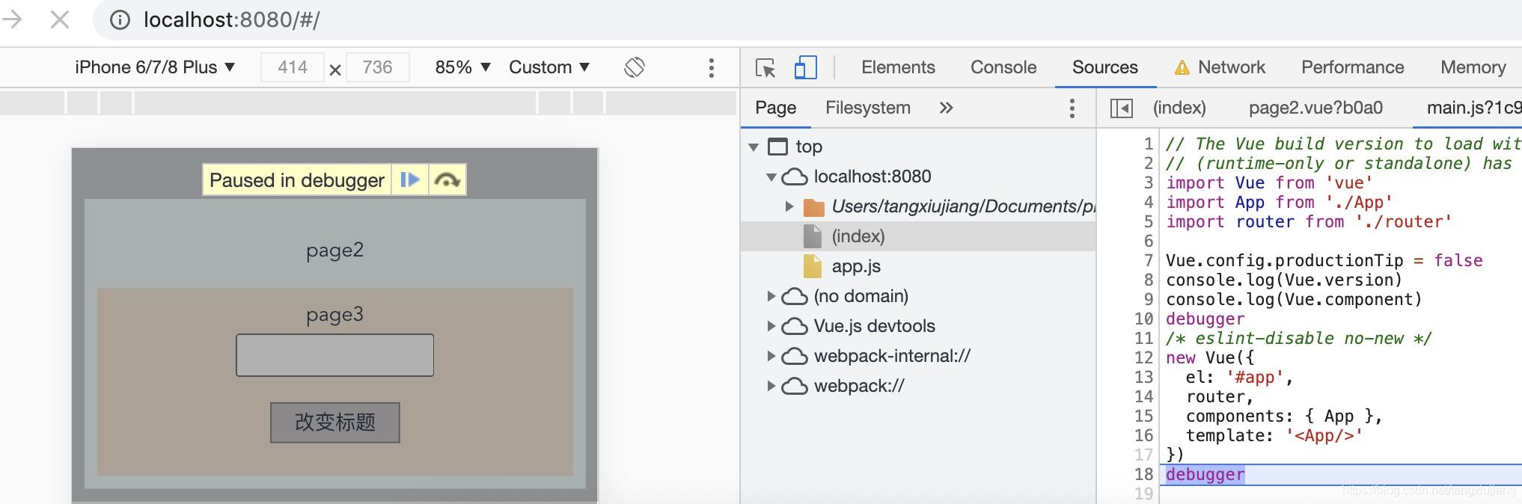Click the step over debugger icon
1522x504 pixels.
click(x=447, y=180)
